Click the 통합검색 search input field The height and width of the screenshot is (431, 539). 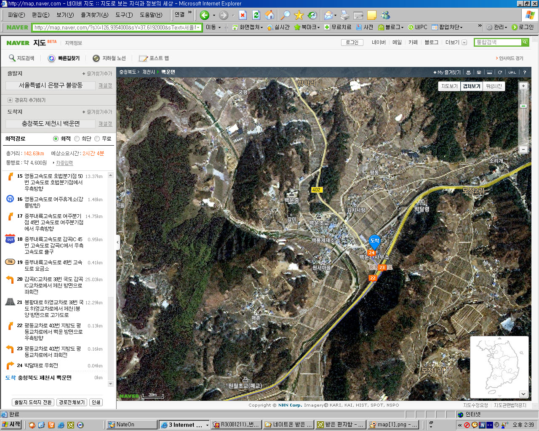497,43
